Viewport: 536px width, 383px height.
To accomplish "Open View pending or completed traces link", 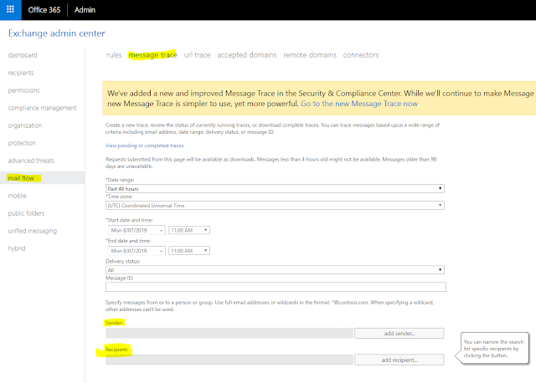I will pos(145,146).
